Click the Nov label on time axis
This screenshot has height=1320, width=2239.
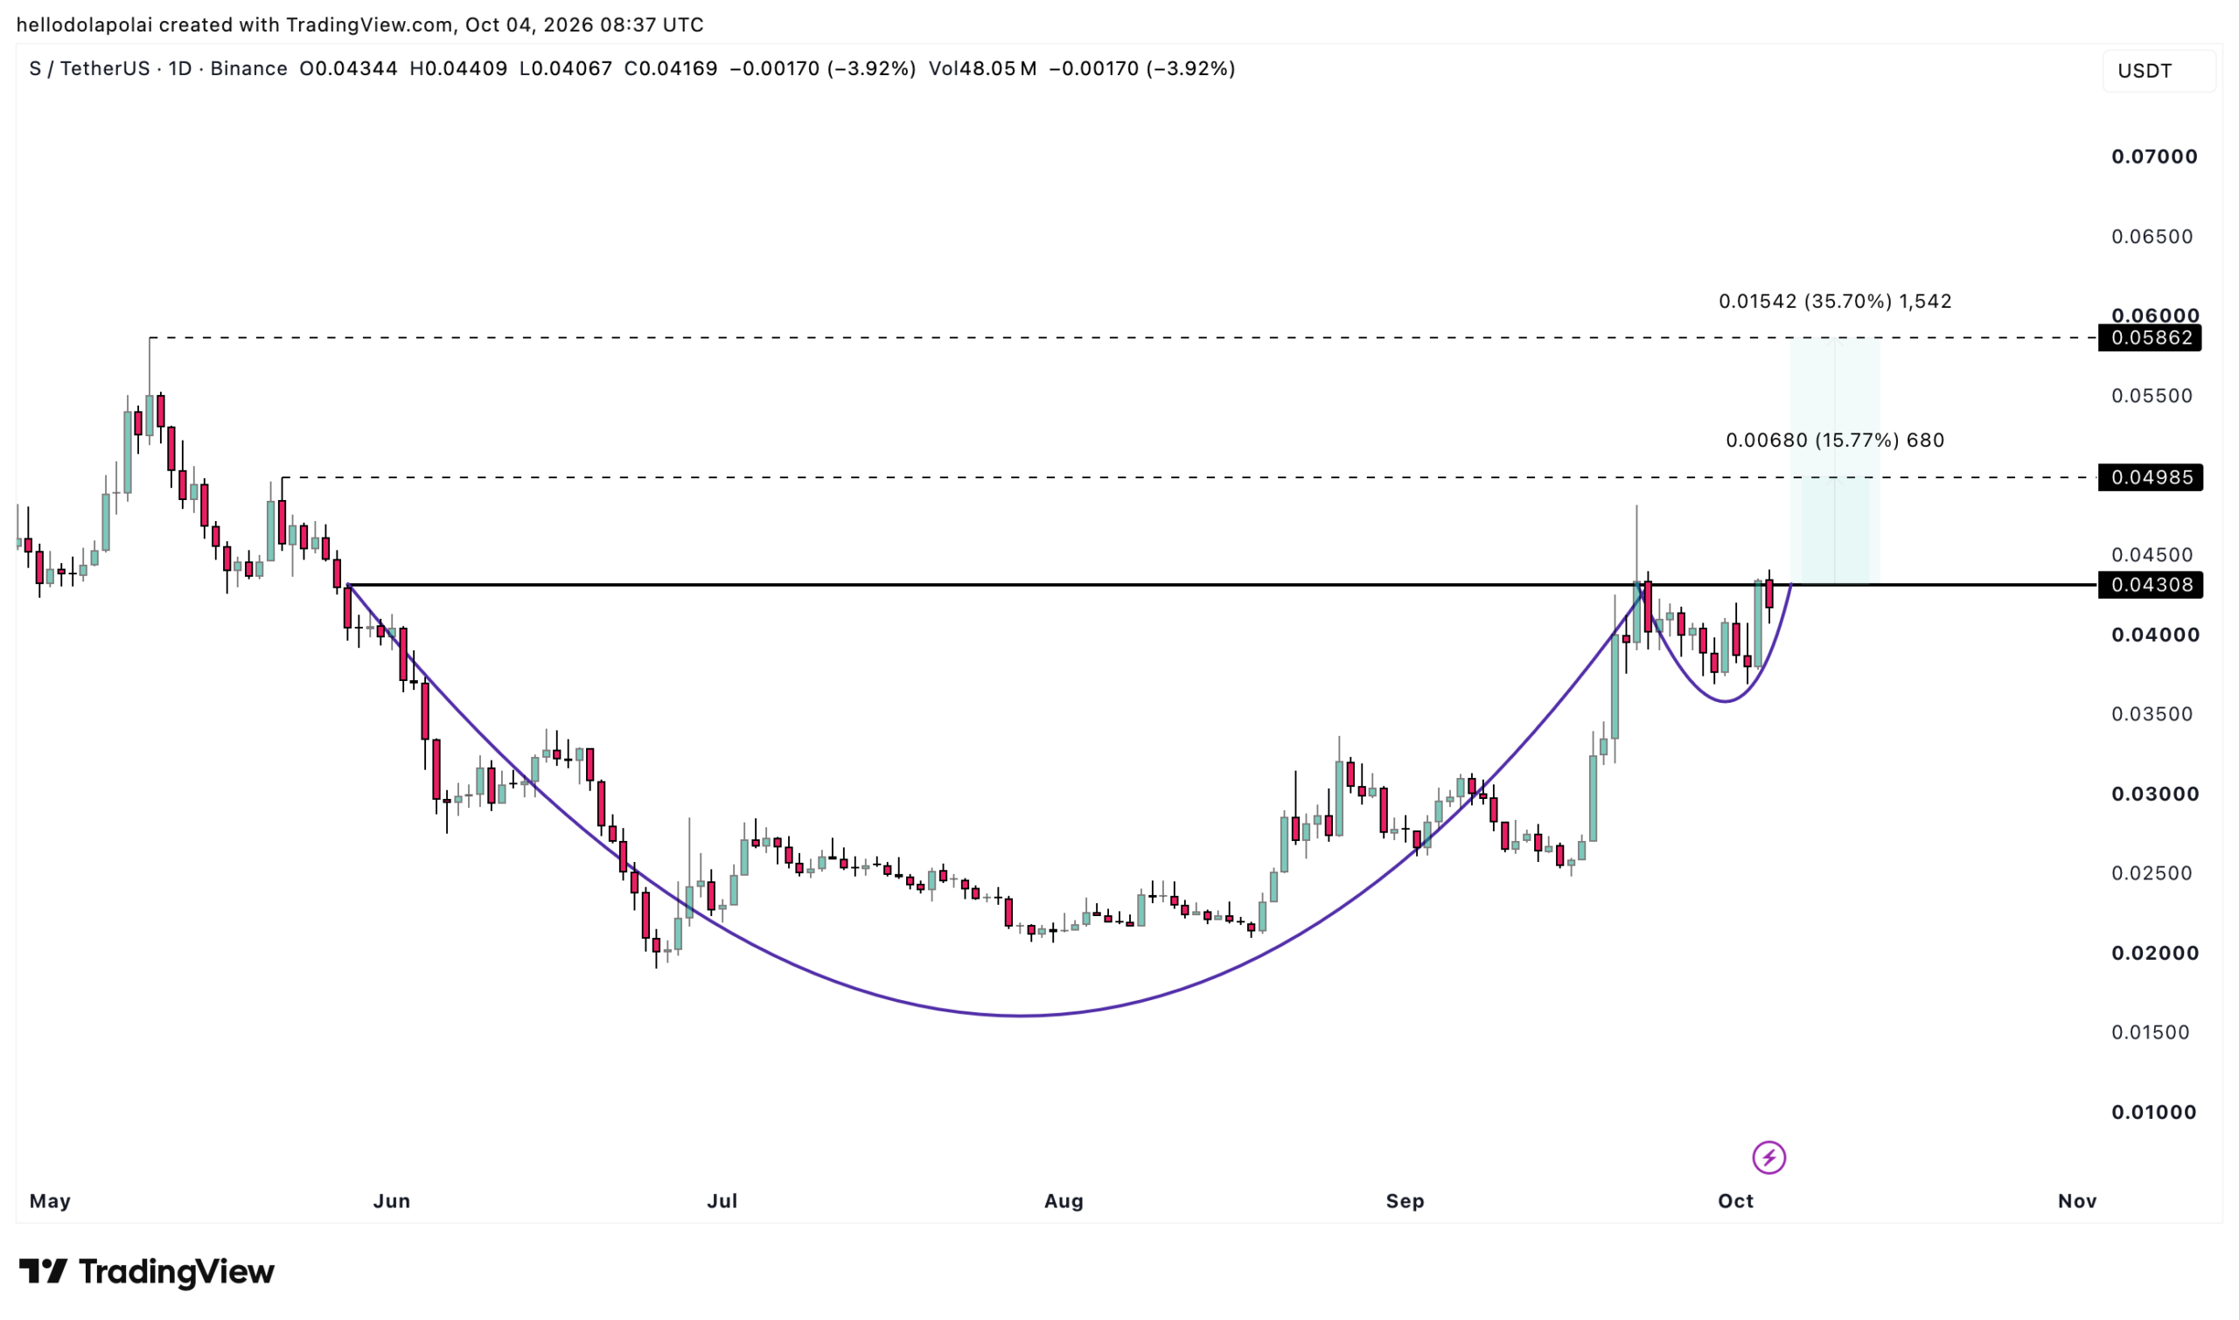click(x=2077, y=1202)
